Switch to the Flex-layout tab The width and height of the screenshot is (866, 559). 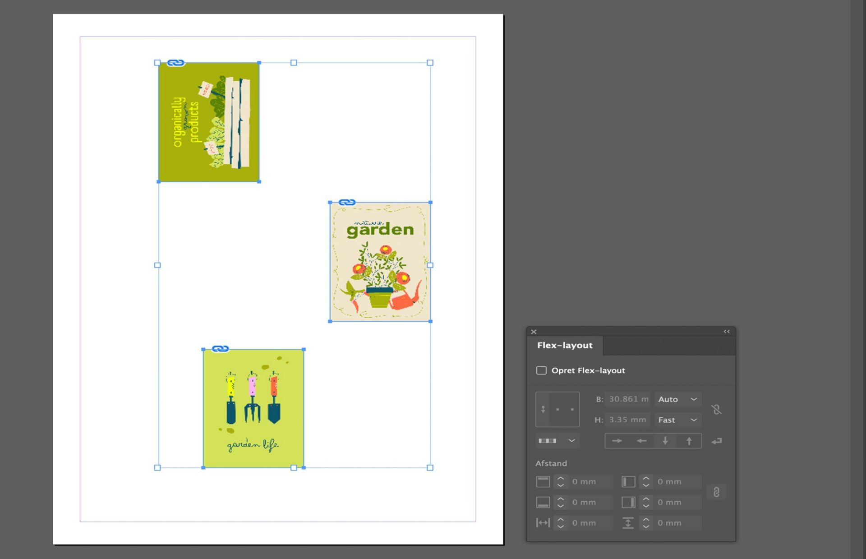(565, 346)
